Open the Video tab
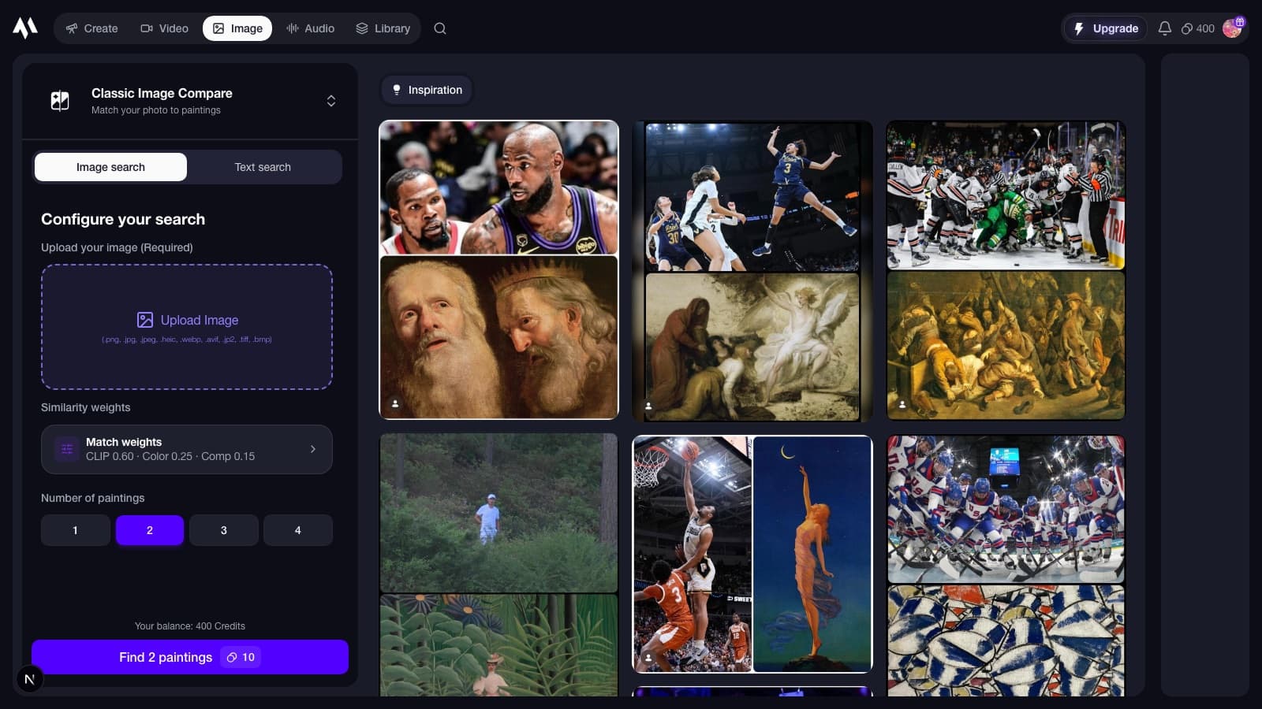Viewport: 1262px width, 709px height. coord(165,28)
